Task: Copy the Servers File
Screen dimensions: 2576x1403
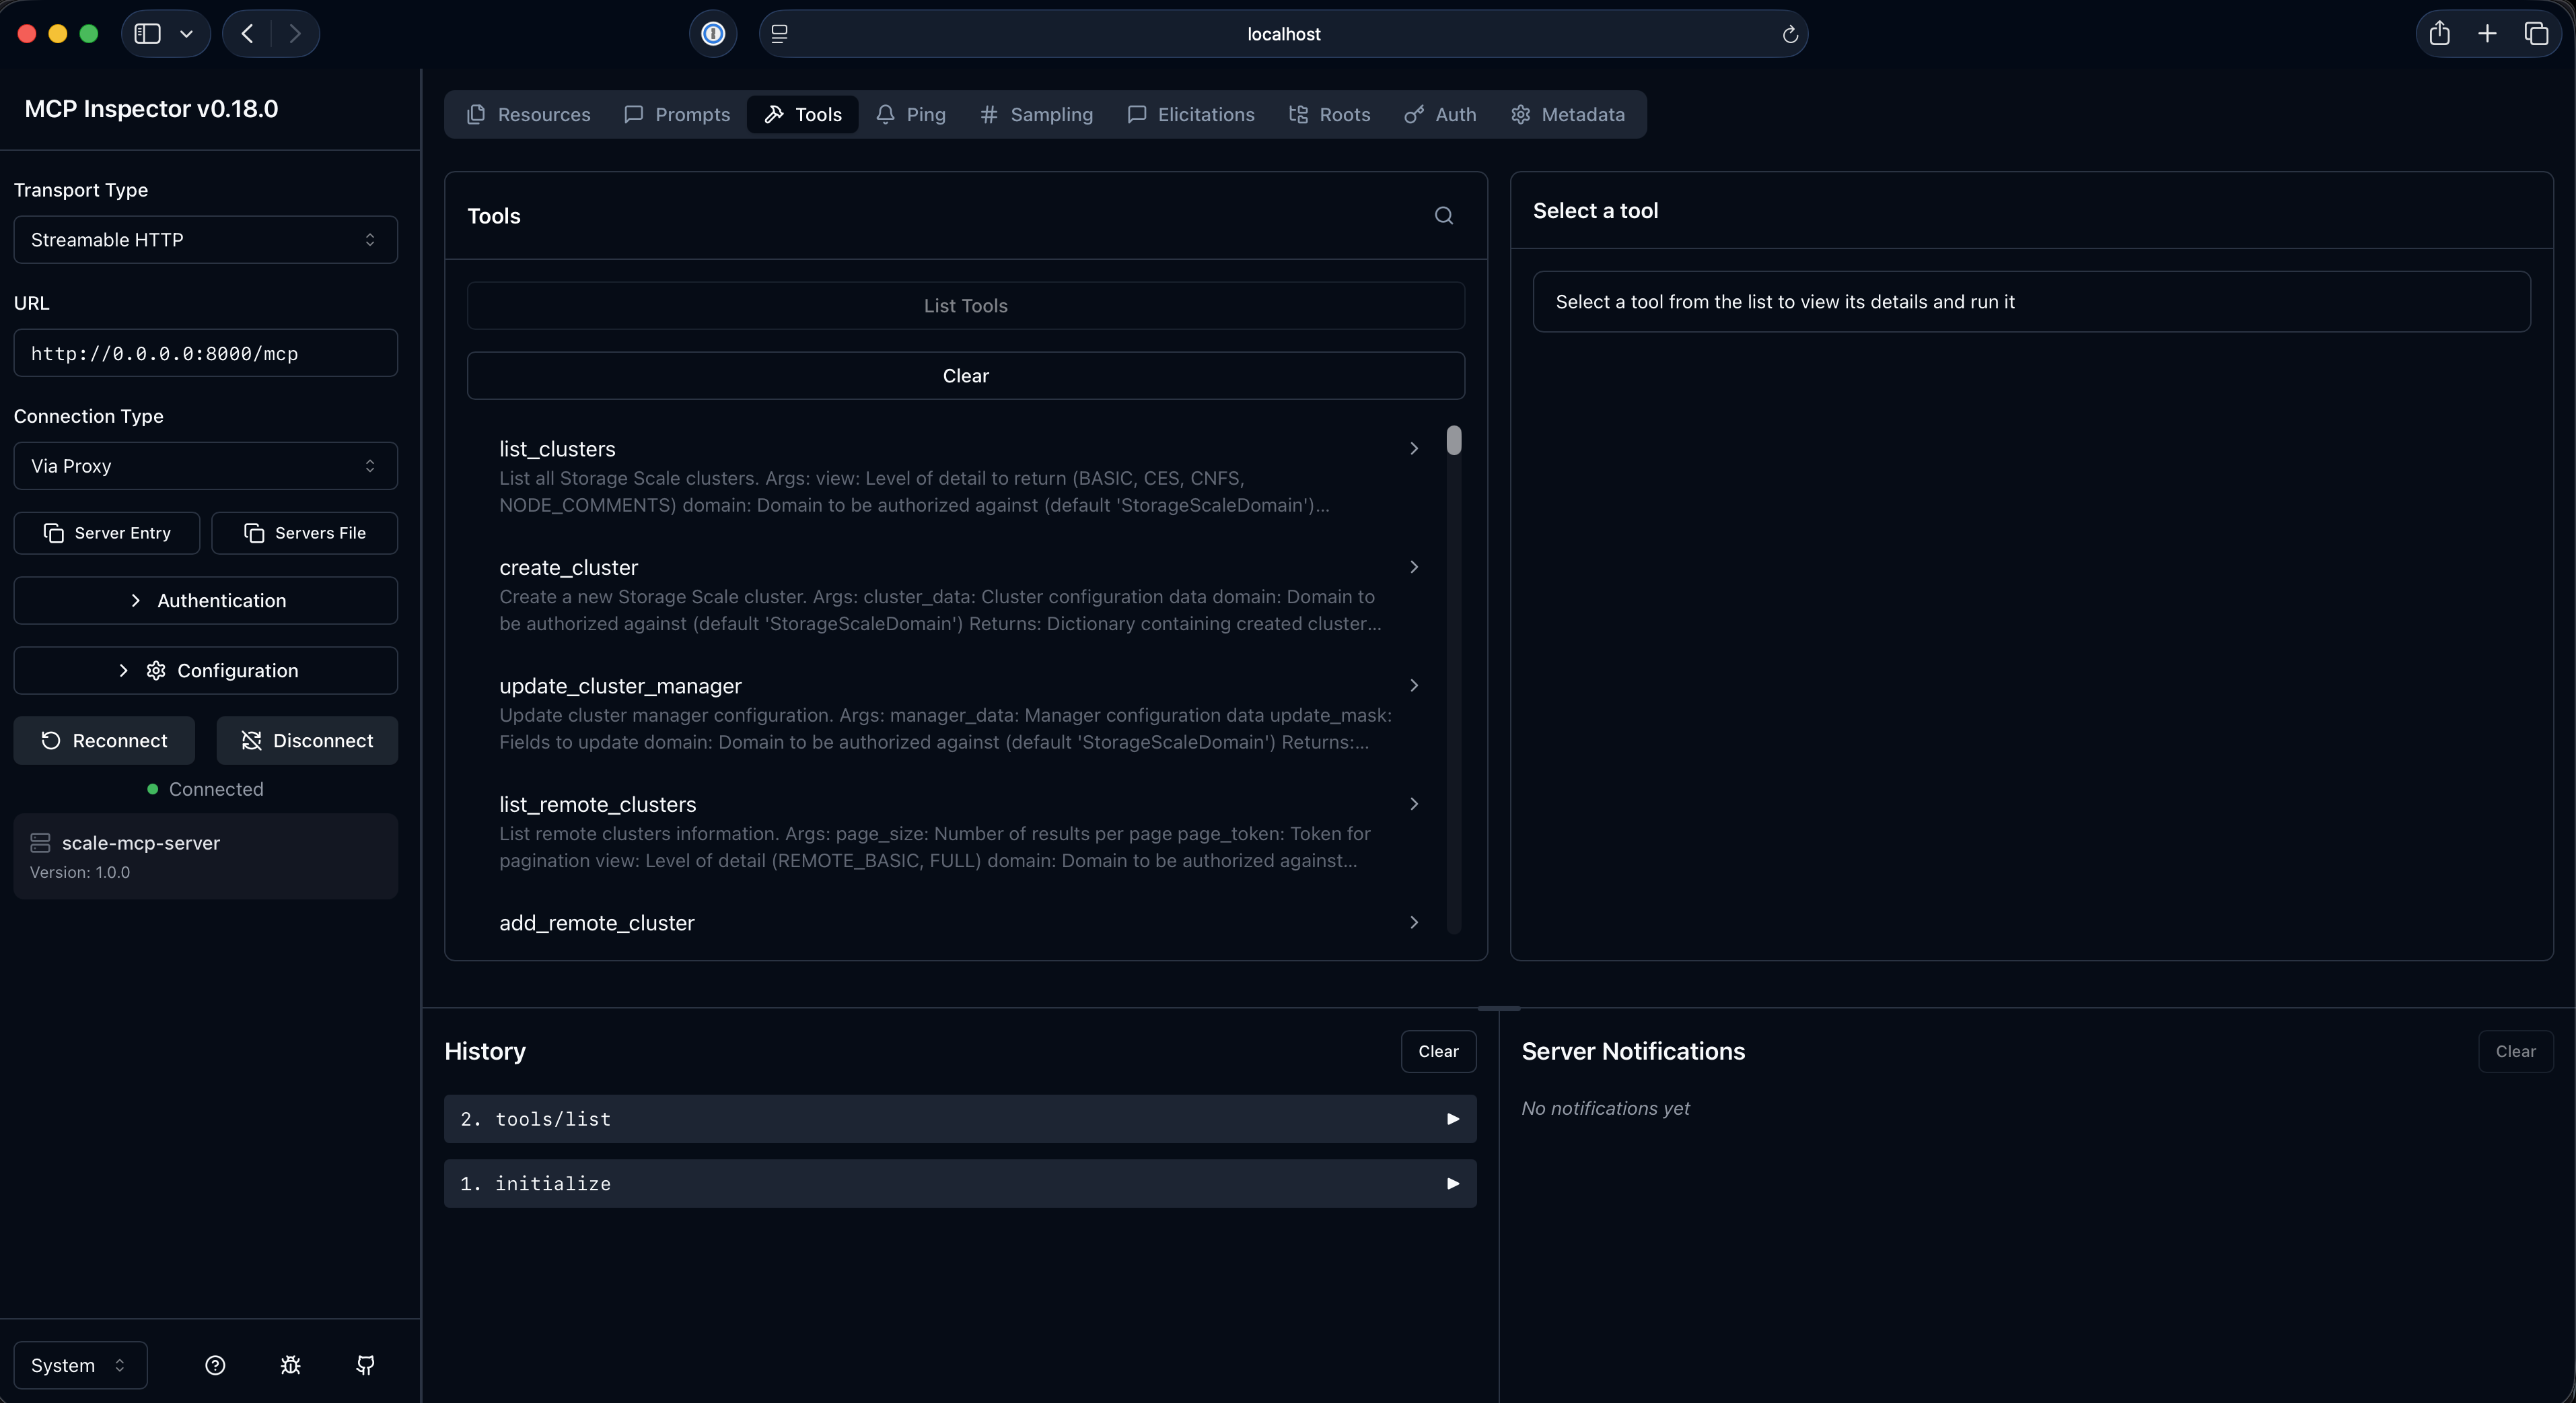Action: coord(305,533)
